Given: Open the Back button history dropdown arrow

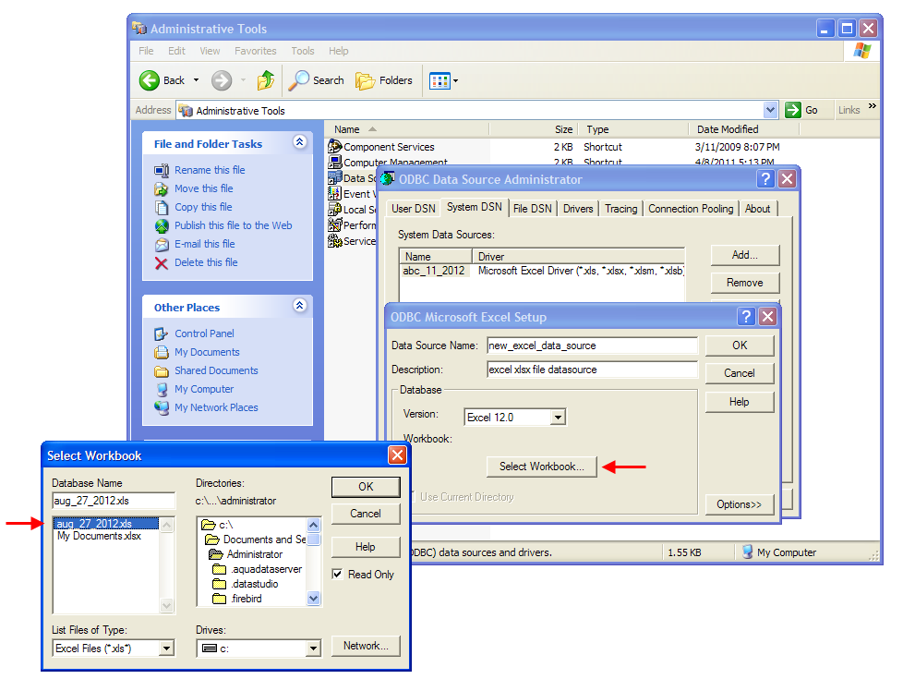Looking at the screenshot, I should [x=196, y=80].
